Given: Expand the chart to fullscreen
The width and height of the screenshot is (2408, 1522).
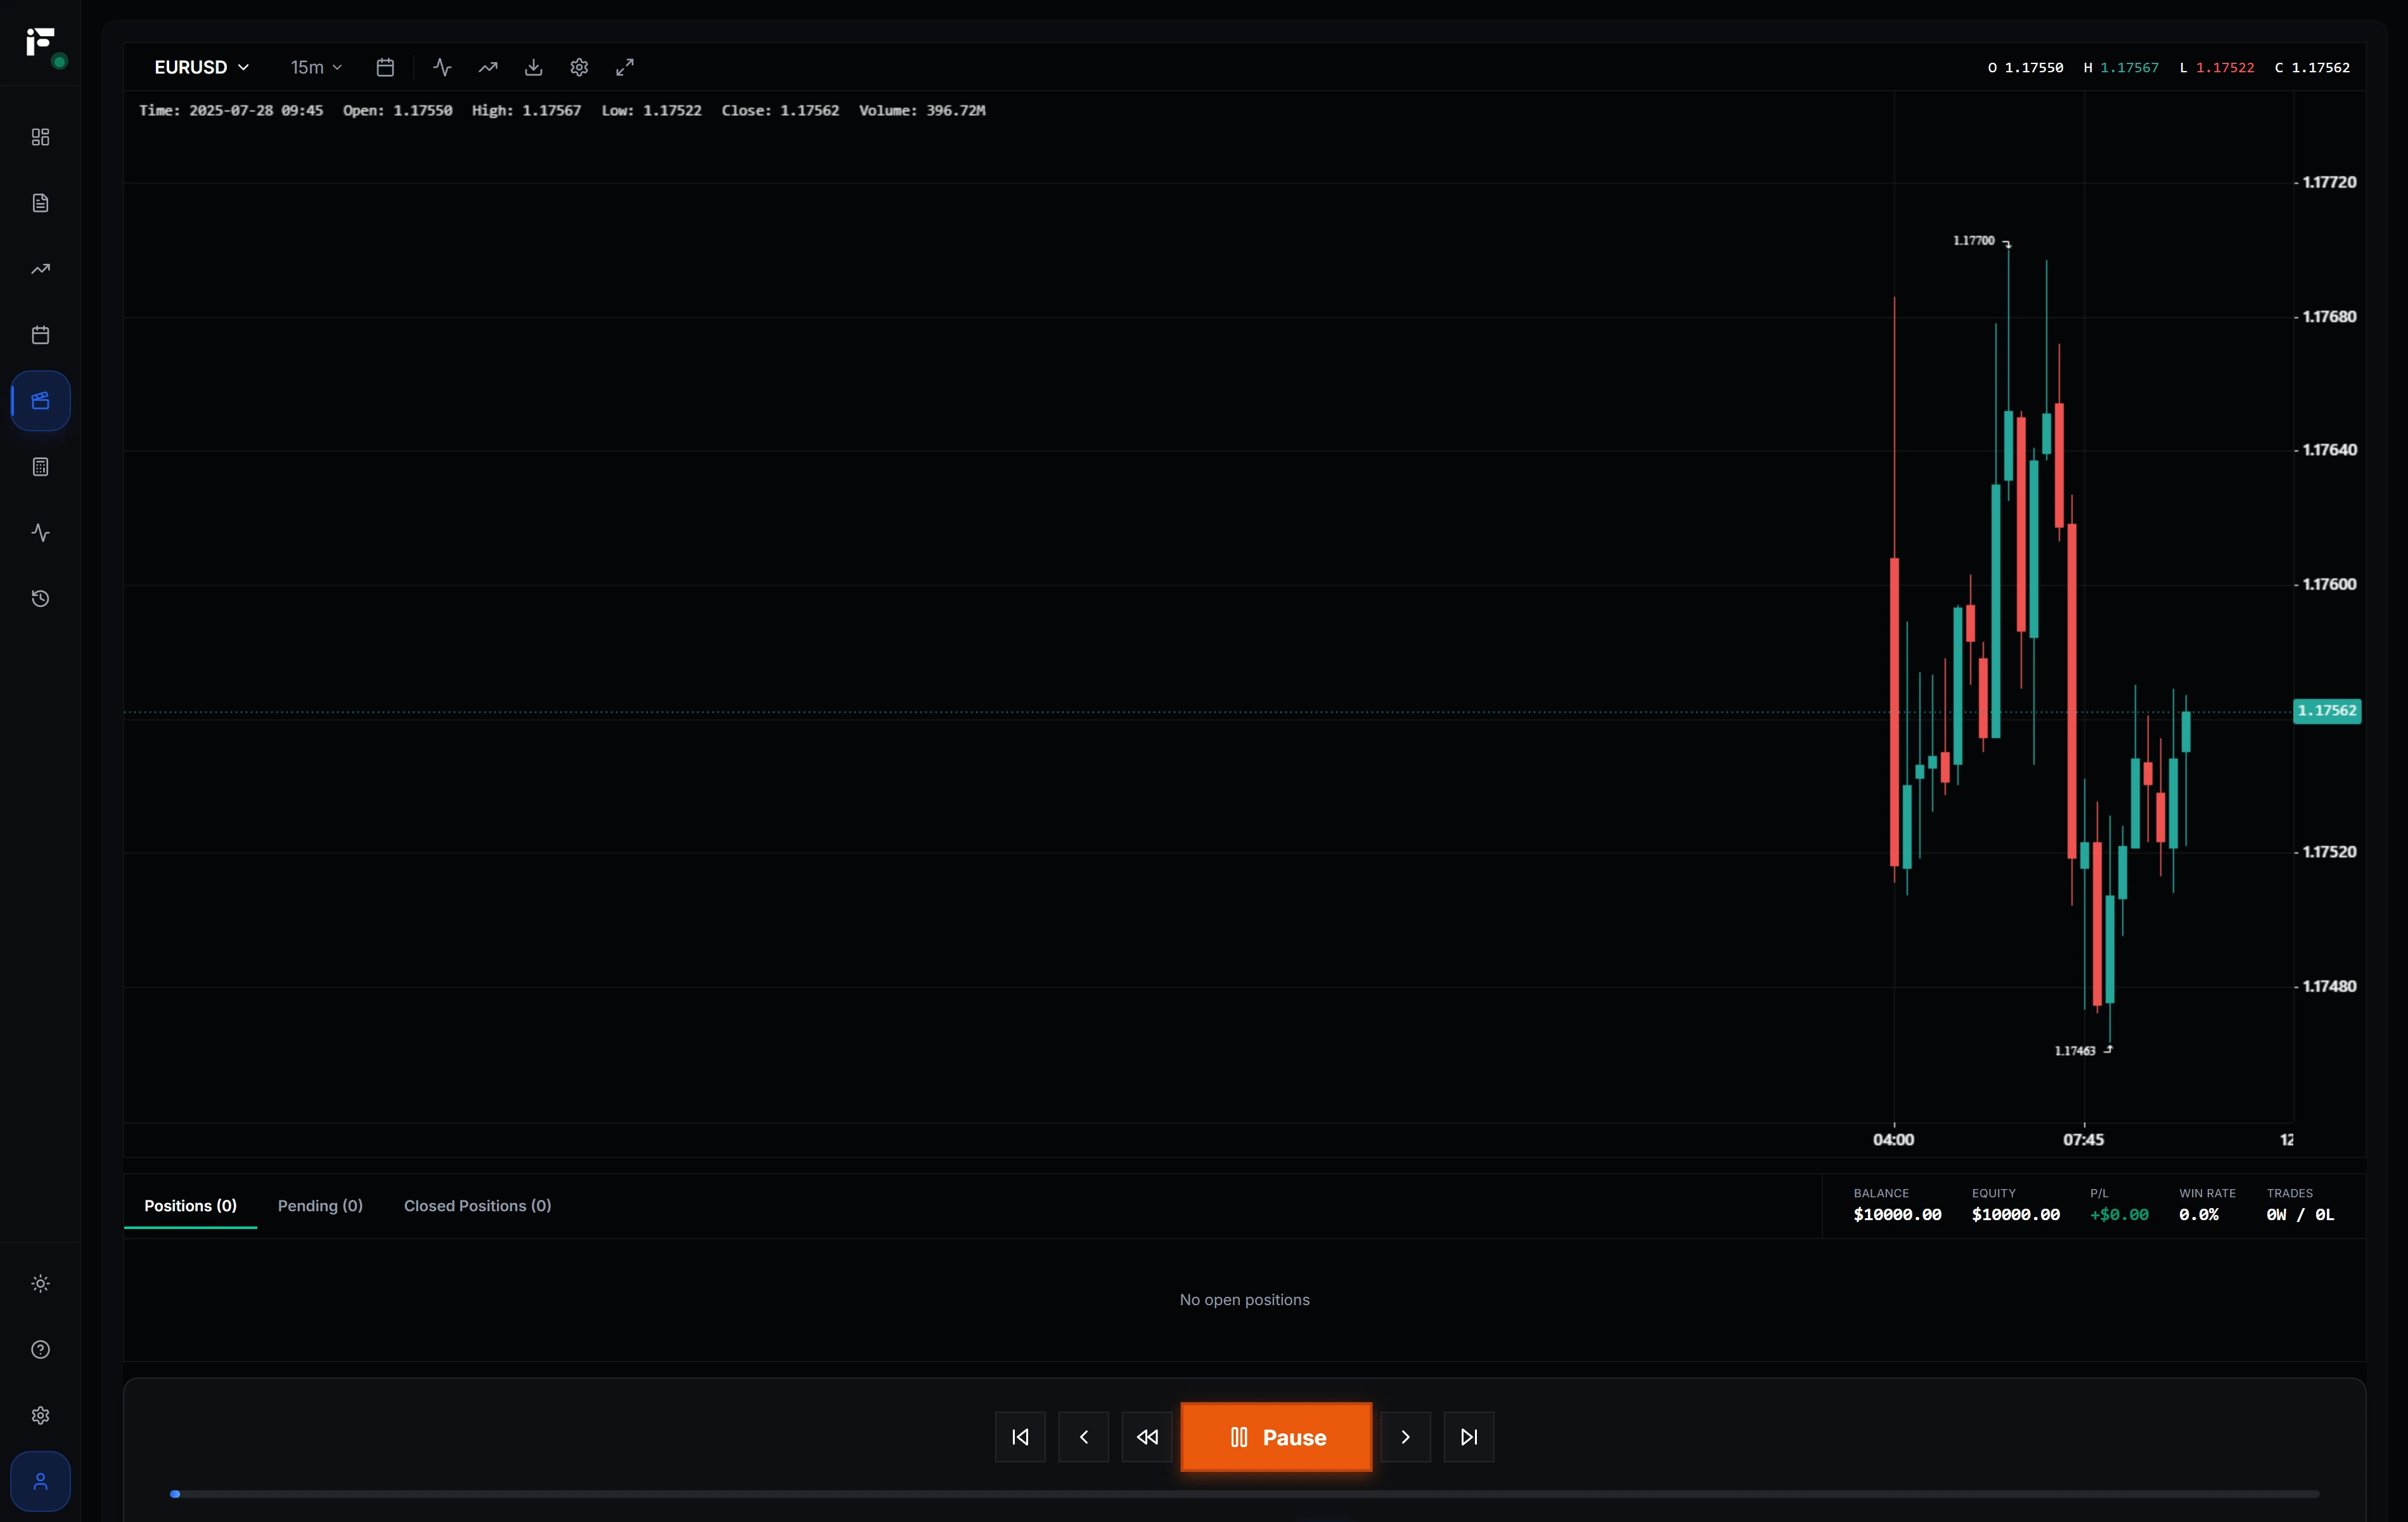Looking at the screenshot, I should [625, 67].
